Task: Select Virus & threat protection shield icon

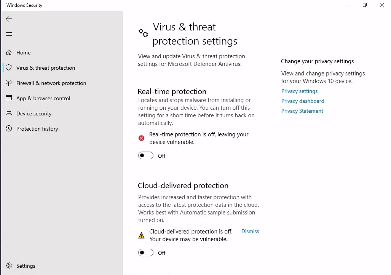Action: tap(8, 68)
